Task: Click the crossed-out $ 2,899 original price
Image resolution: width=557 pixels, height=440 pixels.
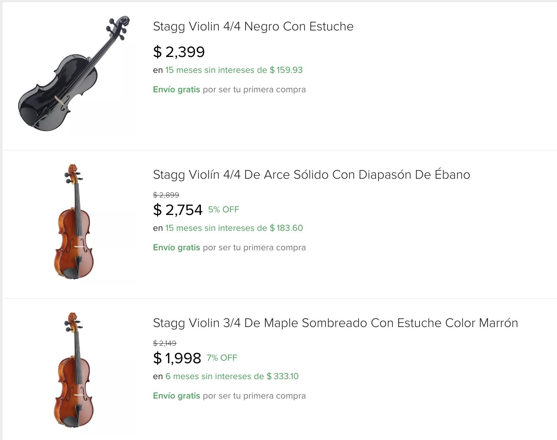Action: point(166,195)
